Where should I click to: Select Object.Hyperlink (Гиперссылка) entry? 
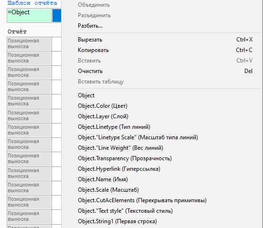pyautogui.click(x=168, y=169)
